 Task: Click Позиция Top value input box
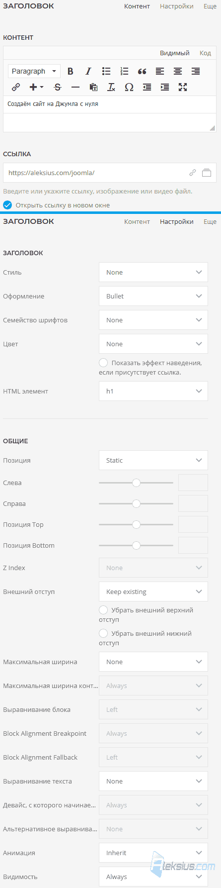coord(193,524)
